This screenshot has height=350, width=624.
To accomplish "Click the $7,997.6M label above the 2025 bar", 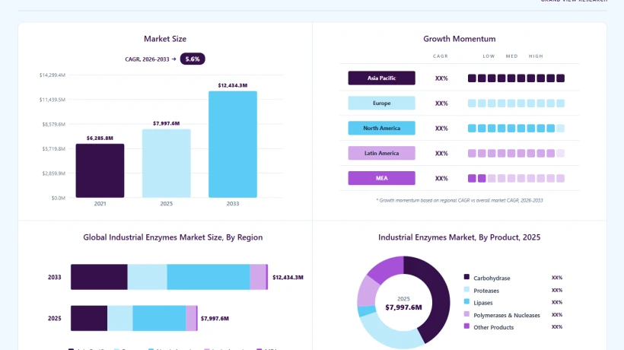I will click(167, 123).
